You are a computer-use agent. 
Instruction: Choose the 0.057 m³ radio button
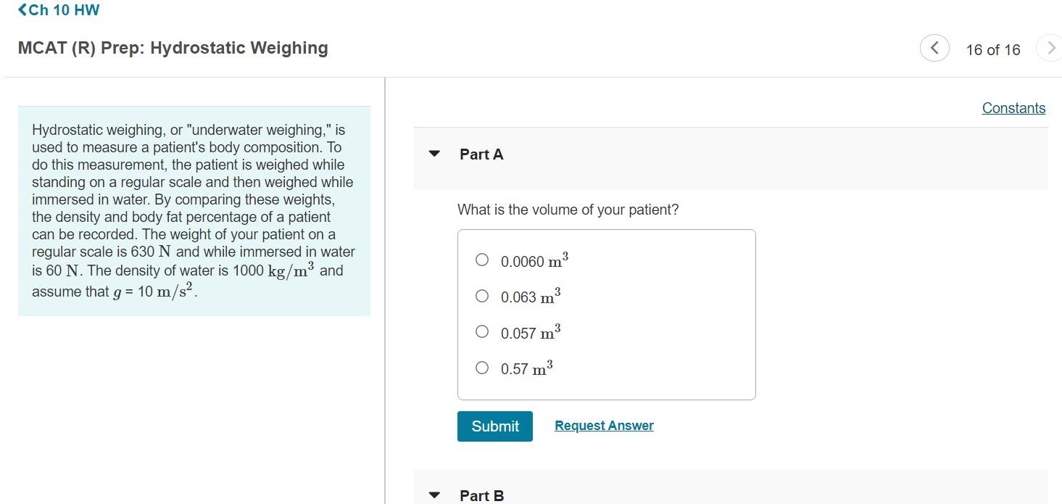[481, 331]
